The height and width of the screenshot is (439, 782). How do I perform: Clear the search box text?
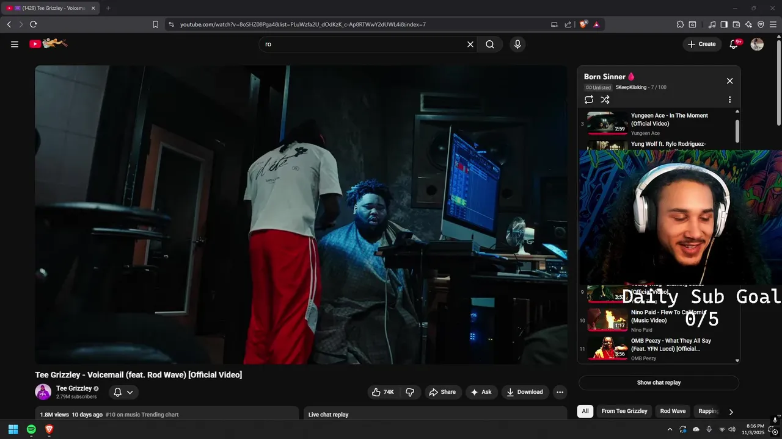pos(470,44)
